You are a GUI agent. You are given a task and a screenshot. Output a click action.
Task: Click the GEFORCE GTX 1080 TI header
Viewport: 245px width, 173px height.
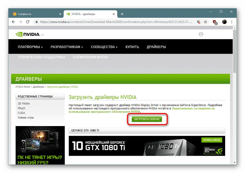click(147, 130)
